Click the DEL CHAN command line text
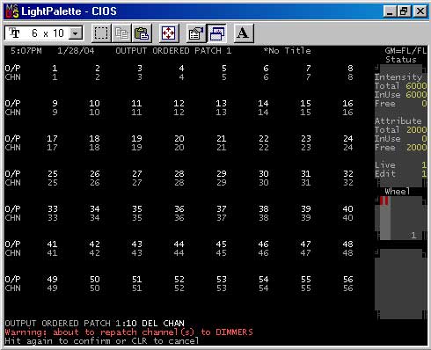 (163, 323)
